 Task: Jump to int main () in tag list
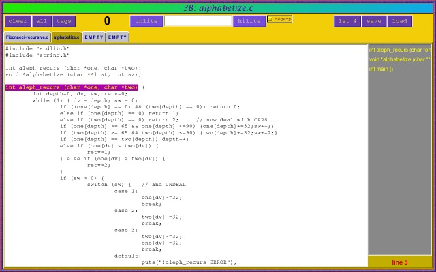point(381,69)
